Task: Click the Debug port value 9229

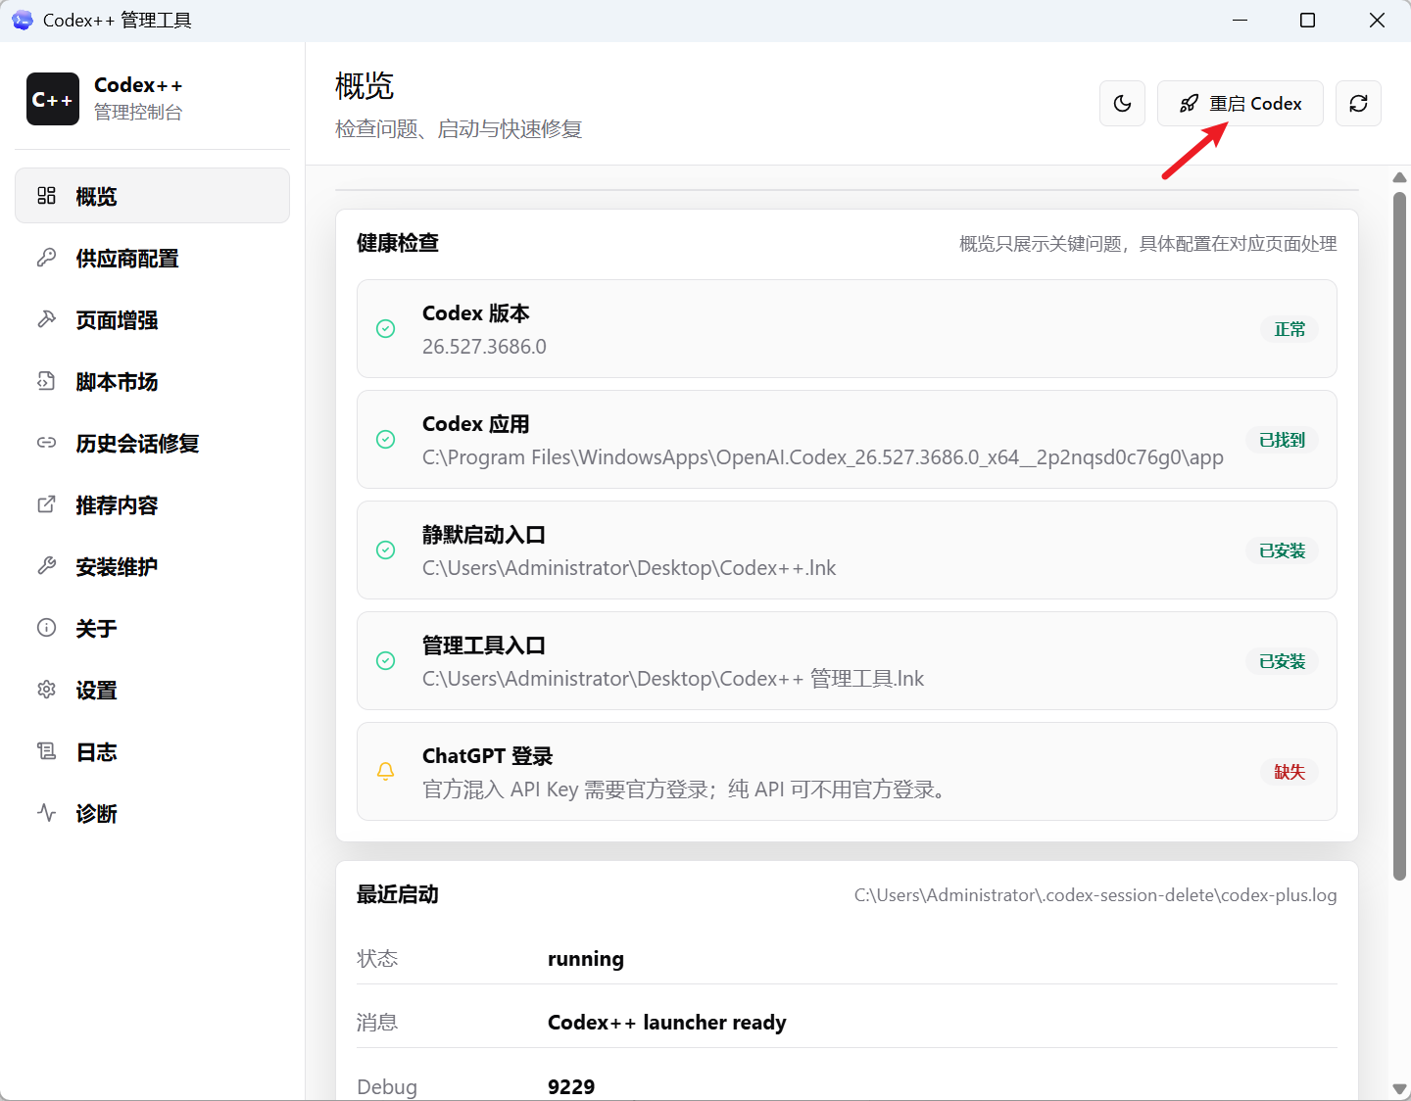Action: [x=571, y=1087]
